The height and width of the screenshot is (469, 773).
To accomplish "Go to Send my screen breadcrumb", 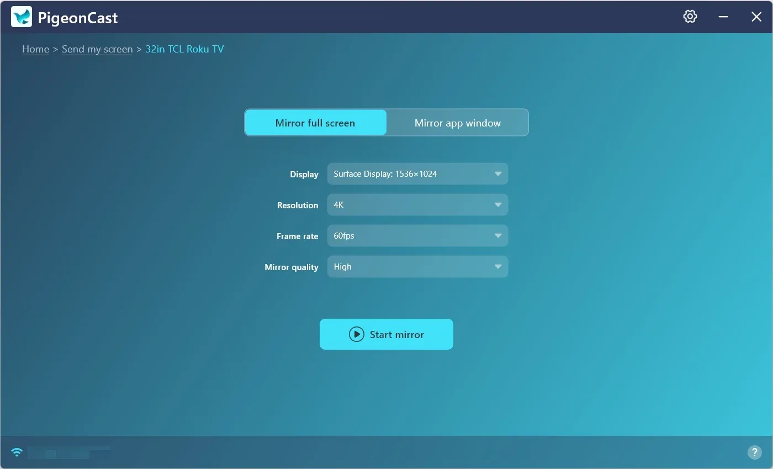I will click(97, 49).
